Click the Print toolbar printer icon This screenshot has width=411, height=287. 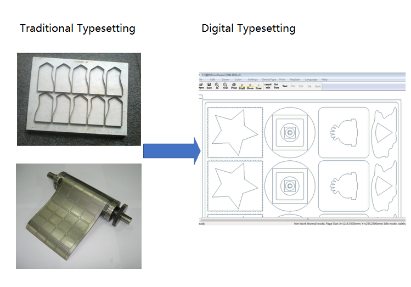pos(234,86)
